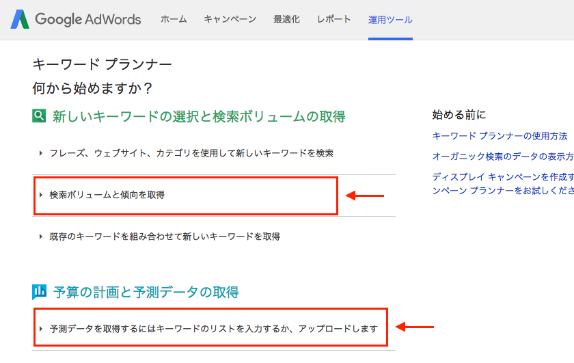
Task: Click the green magnifier search icon
Action: [39, 116]
